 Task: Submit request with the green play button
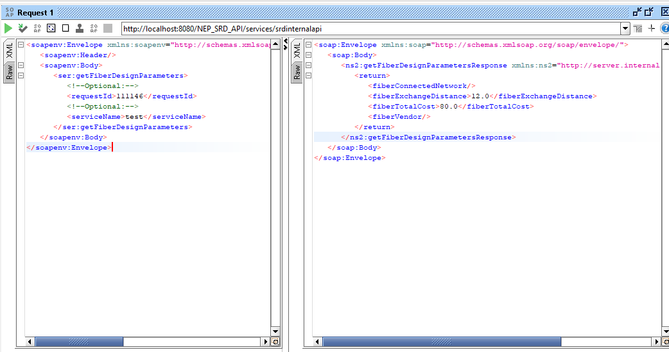[8, 28]
